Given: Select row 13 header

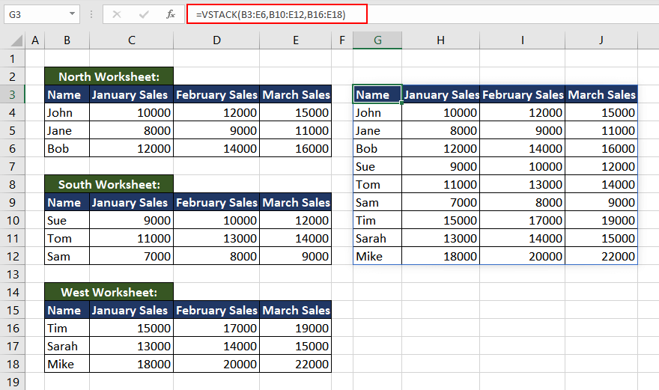Looking at the screenshot, I should pyautogui.click(x=13, y=274).
